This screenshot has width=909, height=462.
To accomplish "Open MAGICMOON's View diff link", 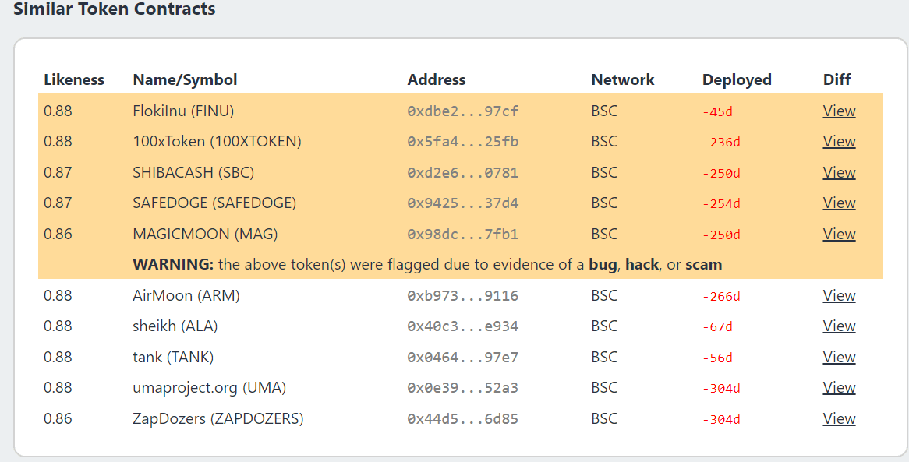I will pos(839,234).
